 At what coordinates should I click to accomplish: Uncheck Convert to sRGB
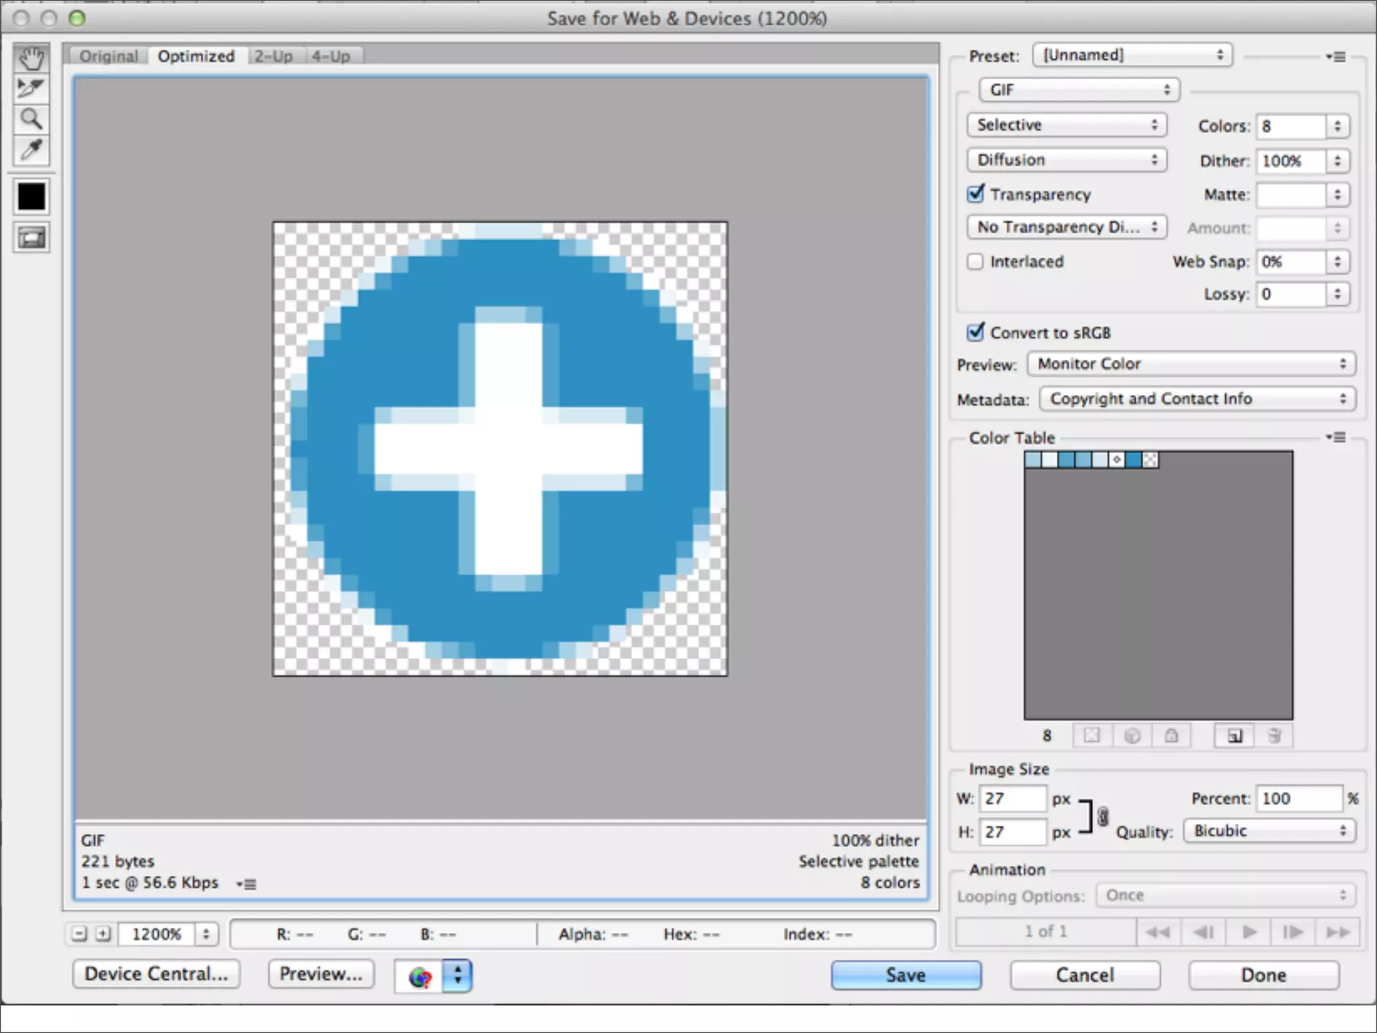[976, 332]
